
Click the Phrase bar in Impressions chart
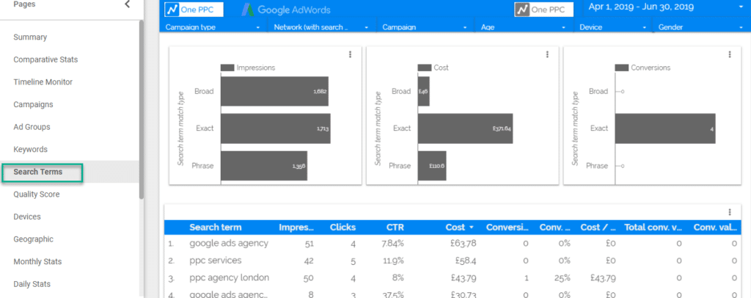point(264,166)
